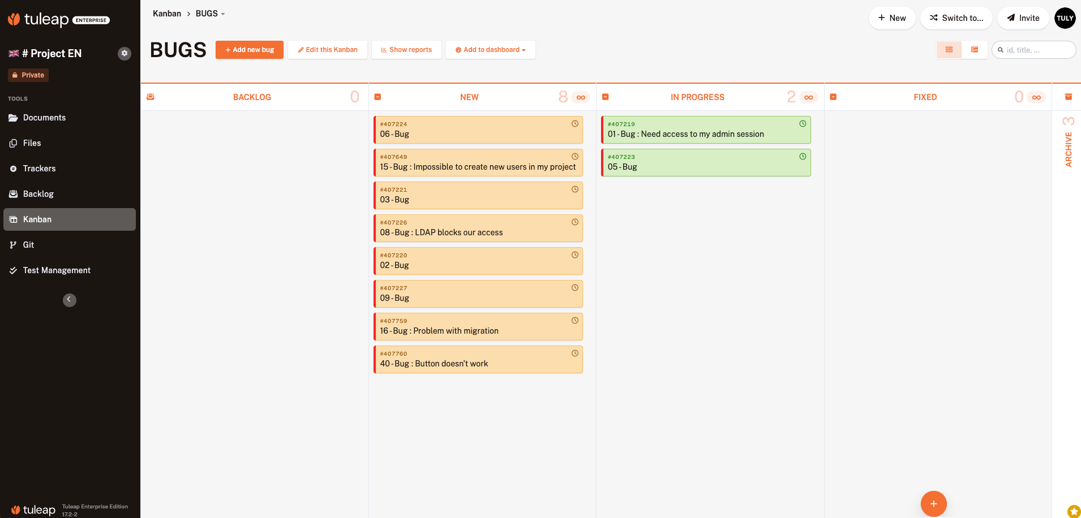Open Test Management in sidebar
This screenshot has height=518, width=1081.
click(57, 270)
